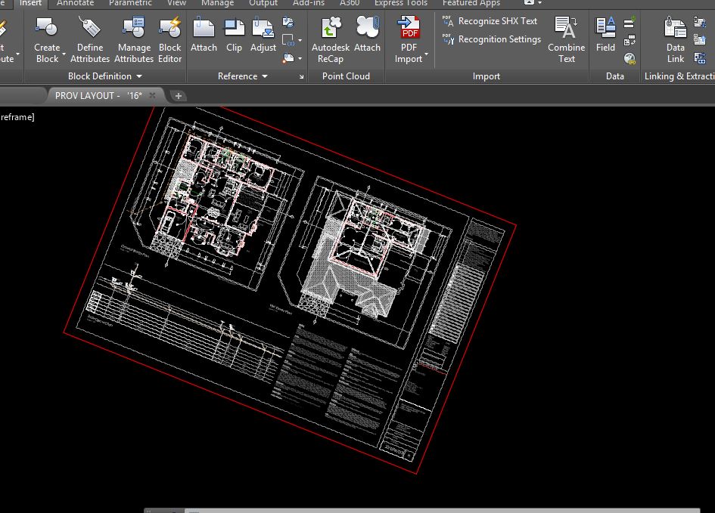Open Recognition Settings
The image size is (715, 513).
(499, 39)
